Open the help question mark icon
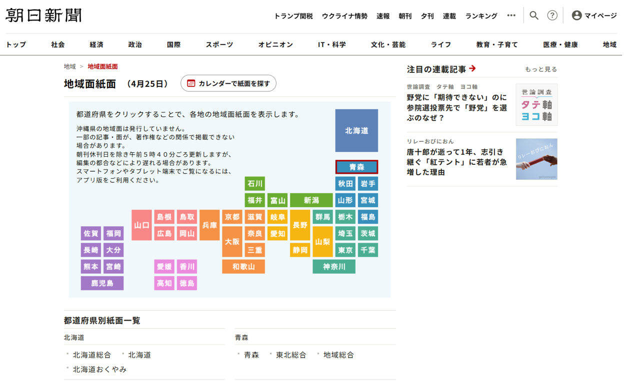 click(555, 15)
